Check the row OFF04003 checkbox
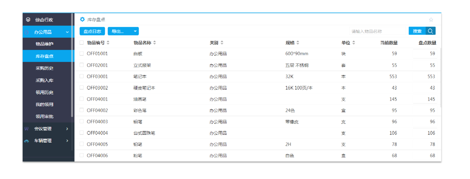This screenshot has height=179, width=470. coord(81,122)
